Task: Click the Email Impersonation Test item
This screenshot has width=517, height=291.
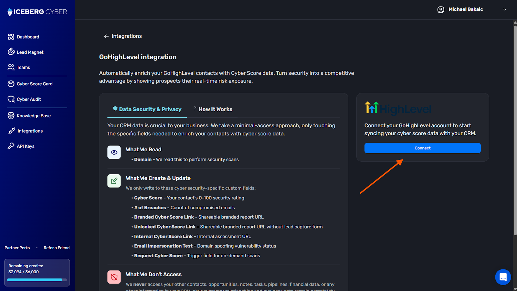Action: [x=204, y=246]
